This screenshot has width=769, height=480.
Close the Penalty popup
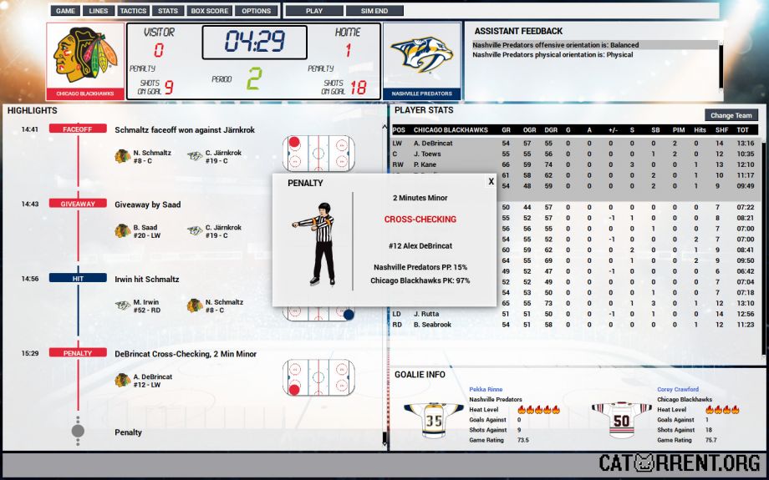tap(491, 182)
